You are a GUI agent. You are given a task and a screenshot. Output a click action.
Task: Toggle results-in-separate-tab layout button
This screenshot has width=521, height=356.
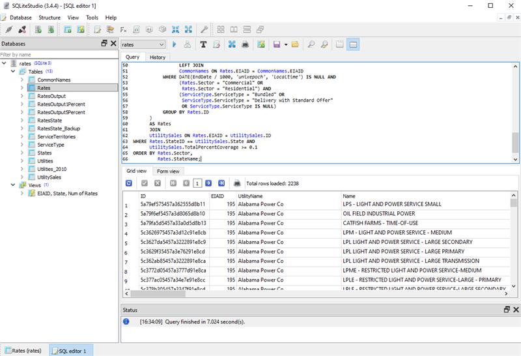tap(339, 44)
